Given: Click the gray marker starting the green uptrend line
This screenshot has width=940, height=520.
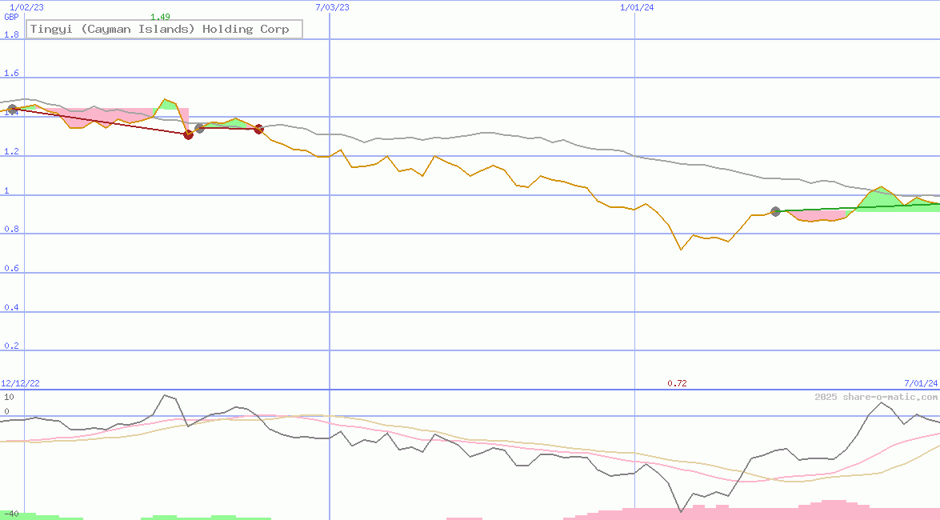Looking at the screenshot, I should click(x=774, y=211).
